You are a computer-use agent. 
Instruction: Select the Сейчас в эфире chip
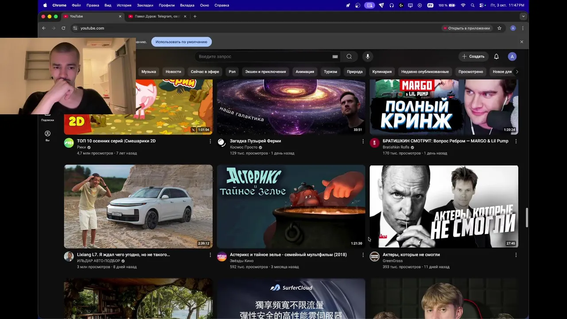coord(205,71)
